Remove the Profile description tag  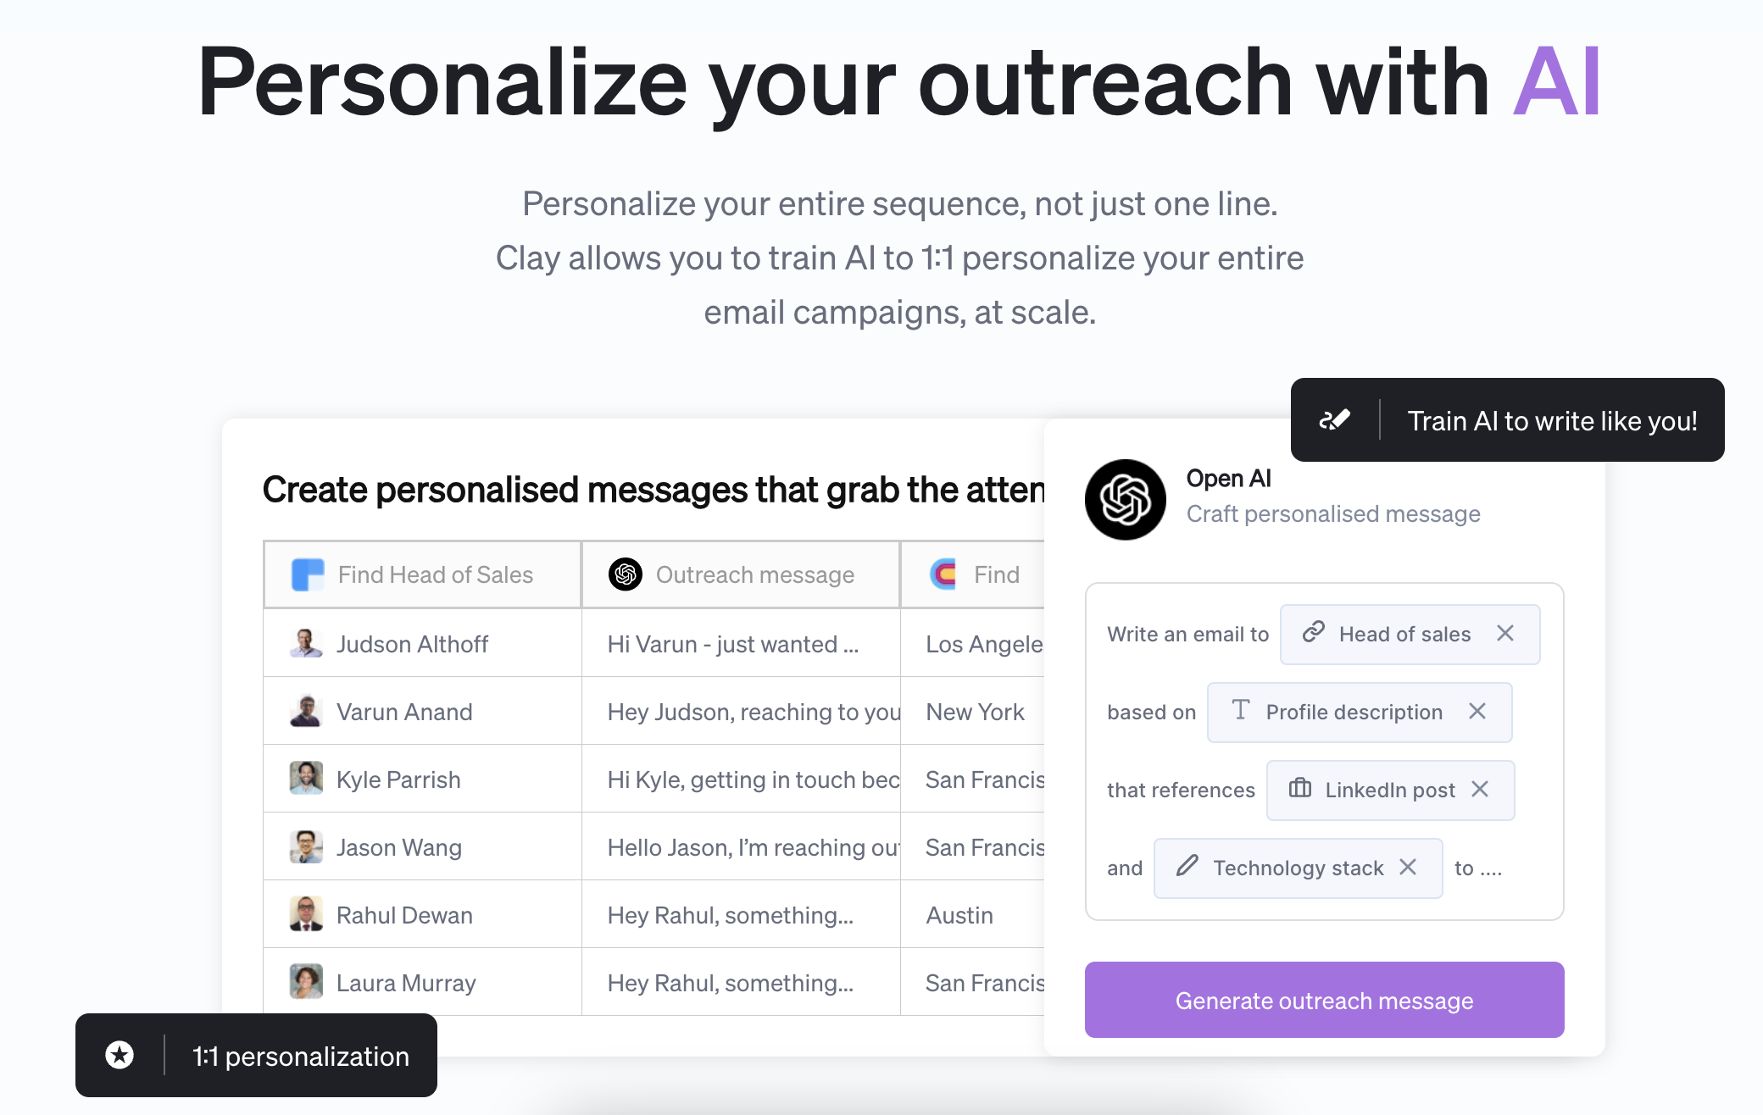tap(1477, 712)
